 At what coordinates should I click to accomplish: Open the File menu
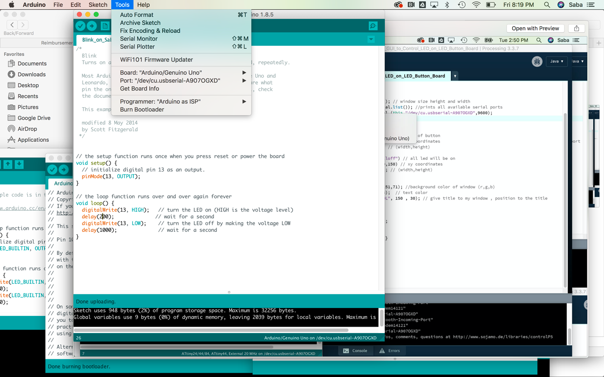tap(58, 5)
